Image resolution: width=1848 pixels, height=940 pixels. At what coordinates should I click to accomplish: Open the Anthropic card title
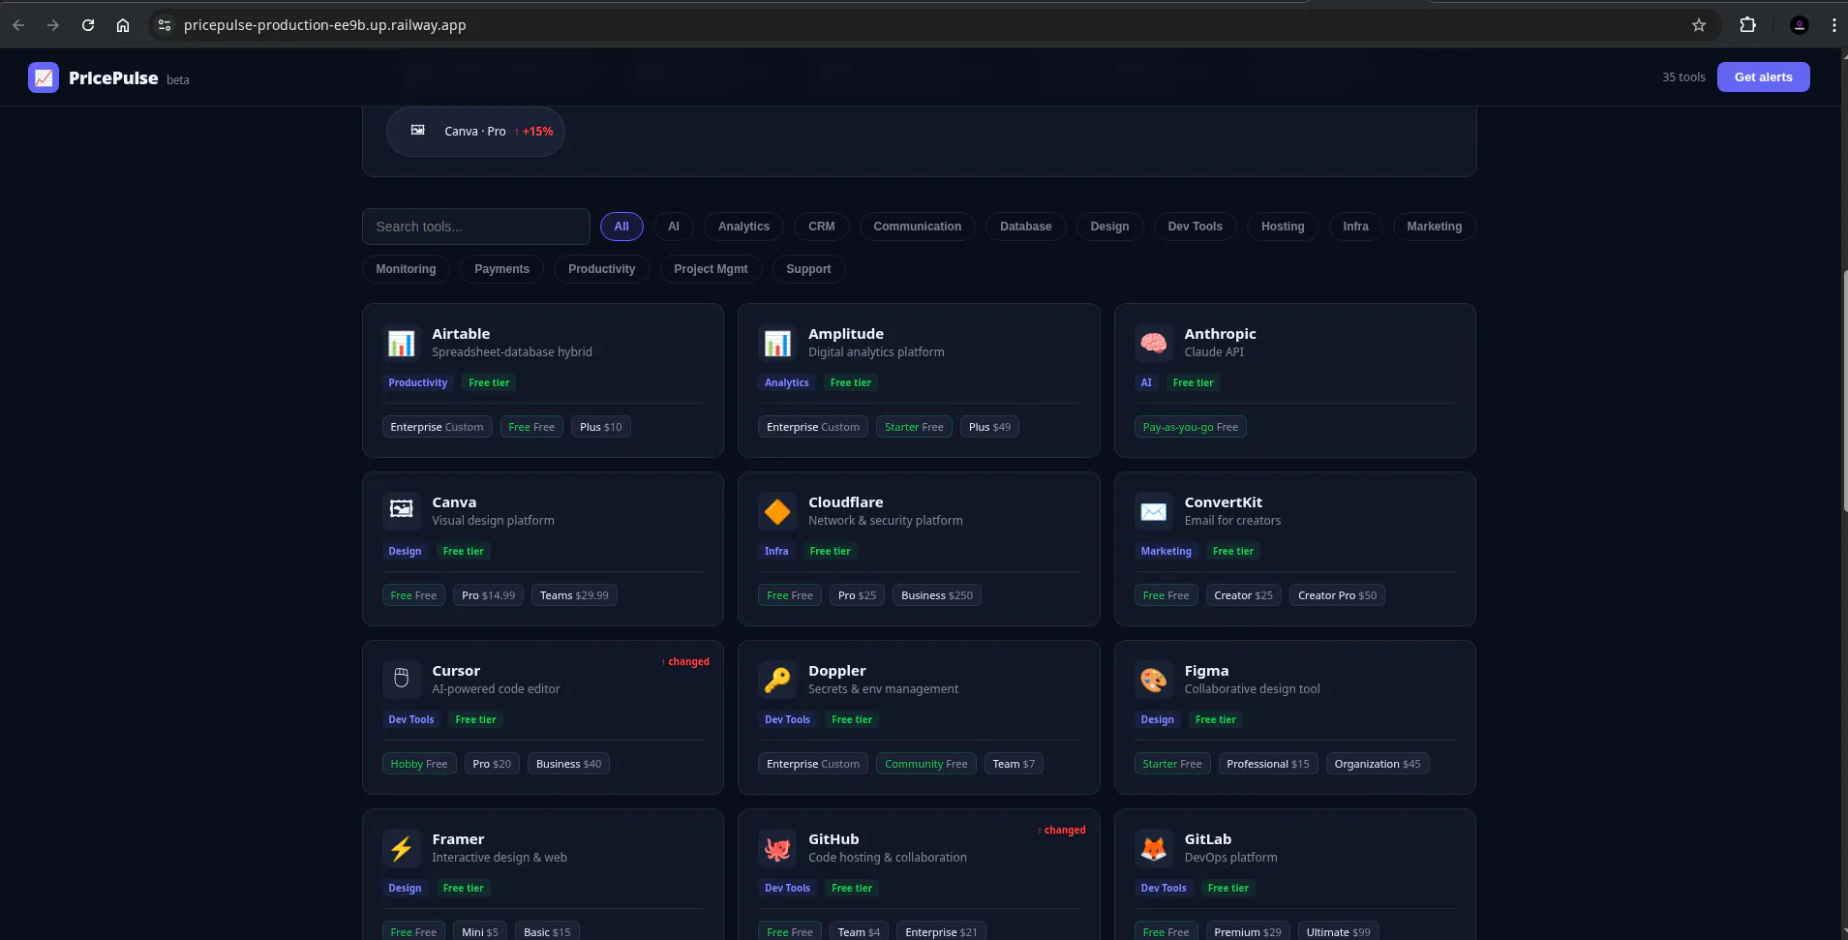[x=1220, y=334]
